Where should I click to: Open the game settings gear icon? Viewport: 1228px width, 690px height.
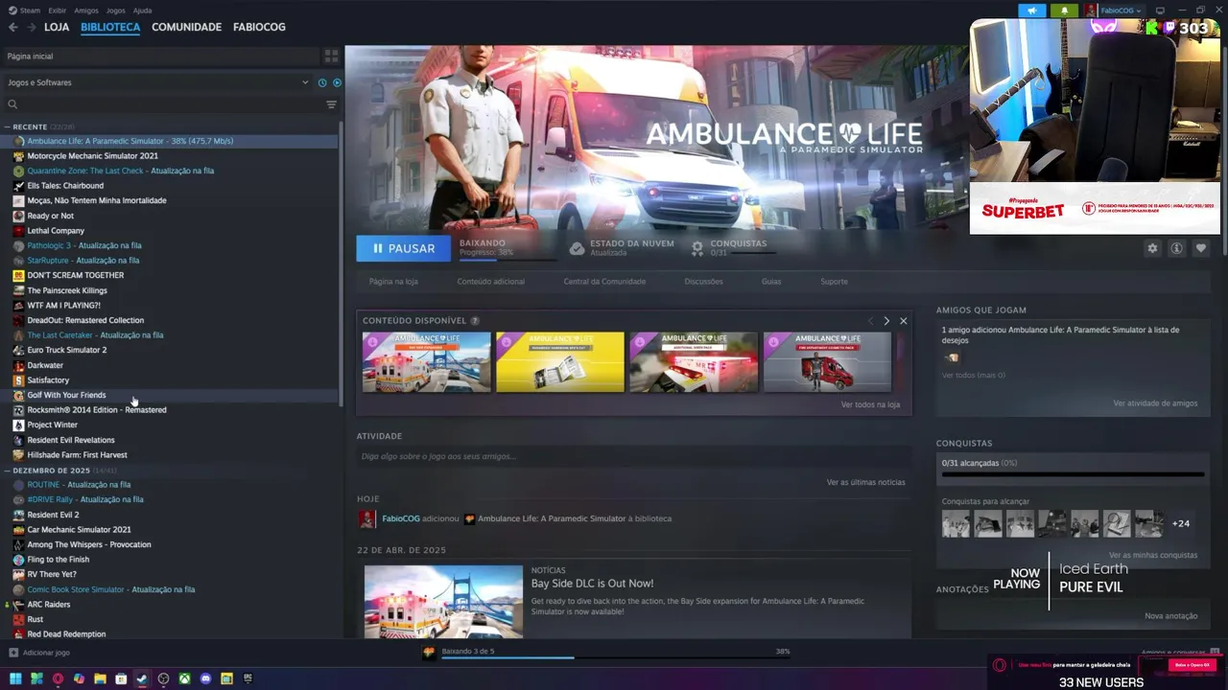1152,248
